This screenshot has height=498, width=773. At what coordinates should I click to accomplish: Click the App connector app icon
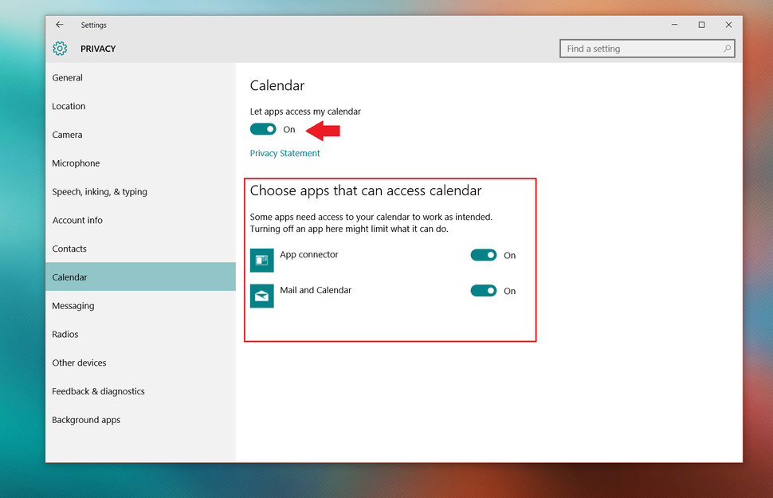(261, 260)
